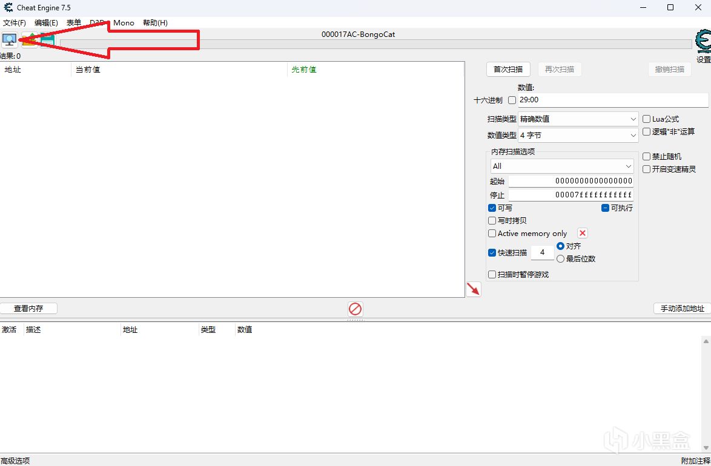
Task: Toggle the 可写 checkbox
Action: [x=492, y=208]
